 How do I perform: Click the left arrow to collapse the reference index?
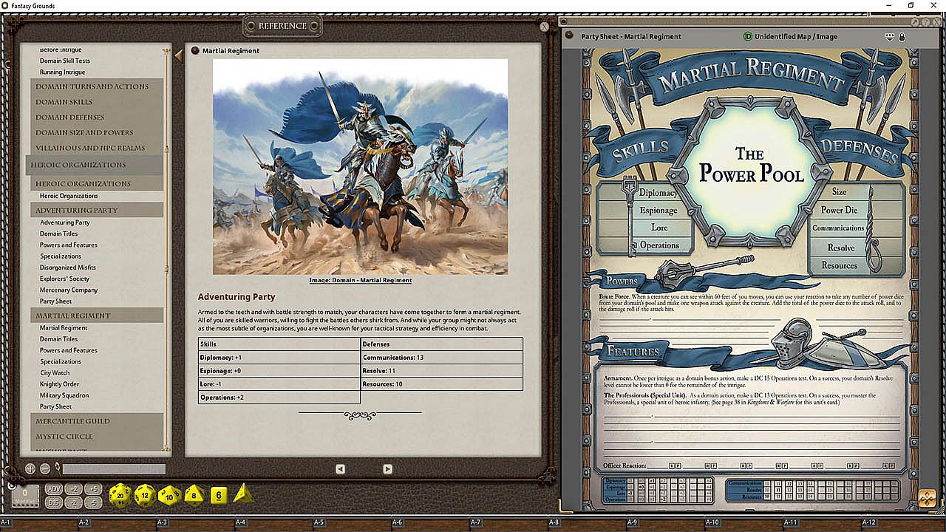click(178, 55)
